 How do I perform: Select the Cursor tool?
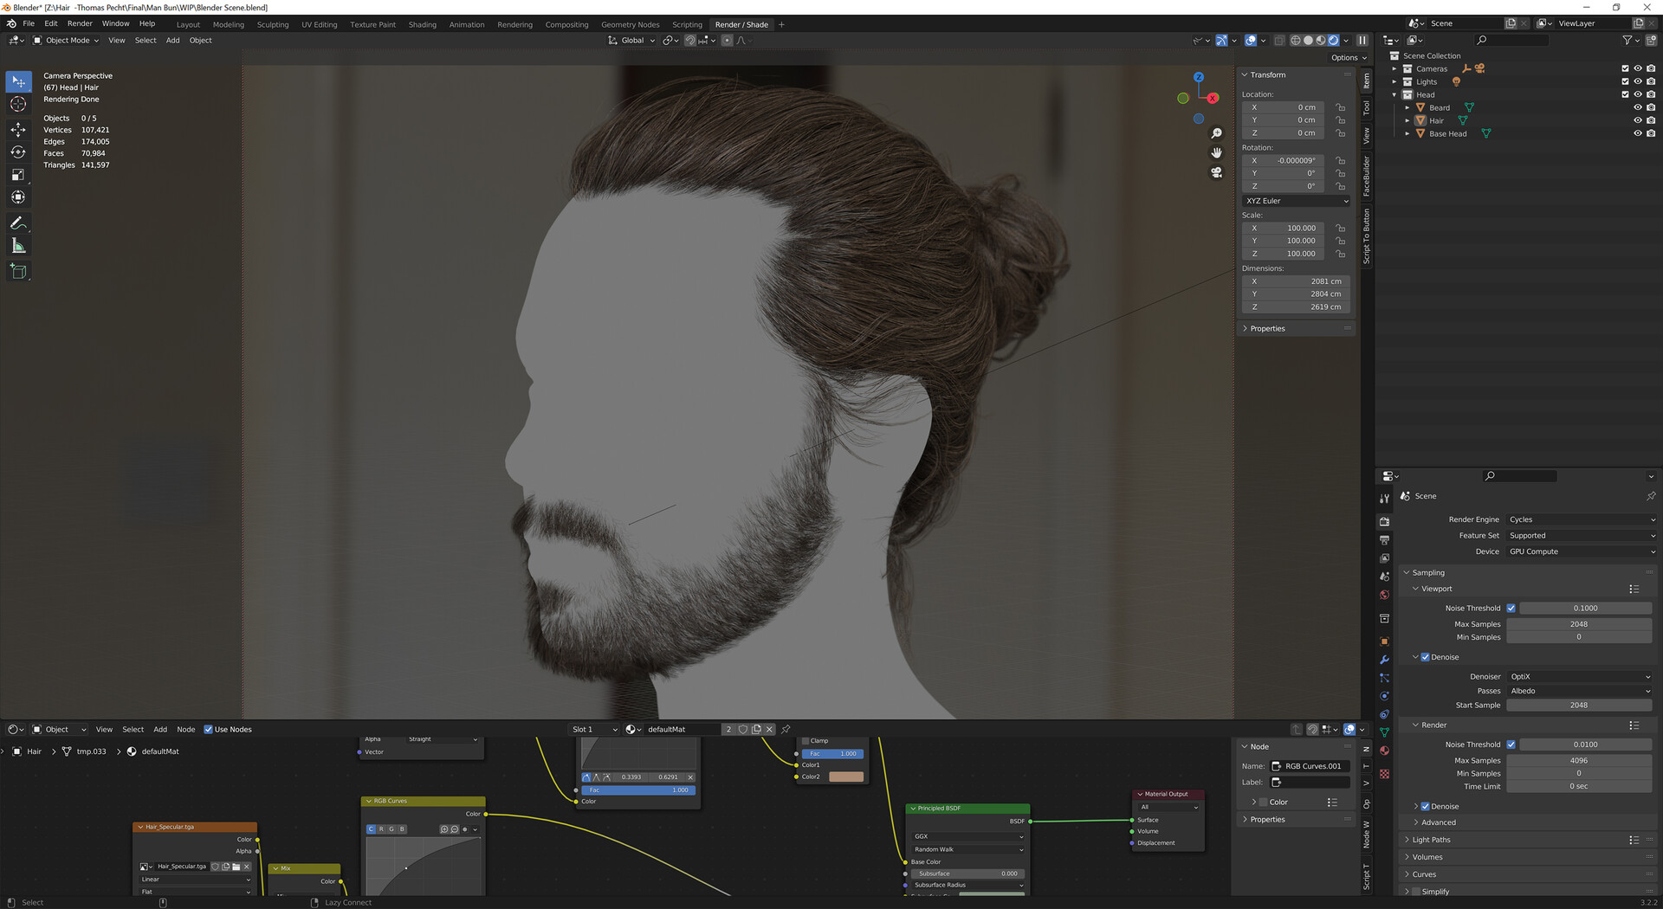point(18,104)
